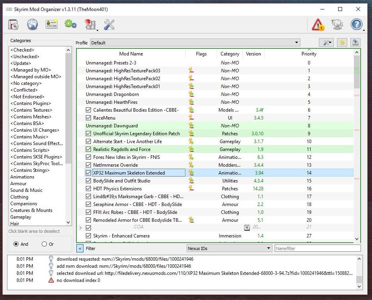This screenshot has width=372, height=300.
Task: Select the Seraphine Armor - CBBE - HDT row
Action: pos(215,204)
